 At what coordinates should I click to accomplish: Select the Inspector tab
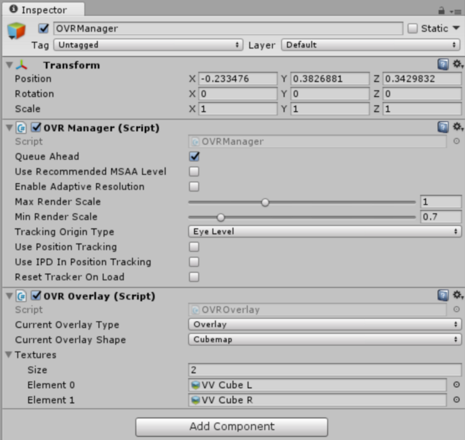[44, 9]
